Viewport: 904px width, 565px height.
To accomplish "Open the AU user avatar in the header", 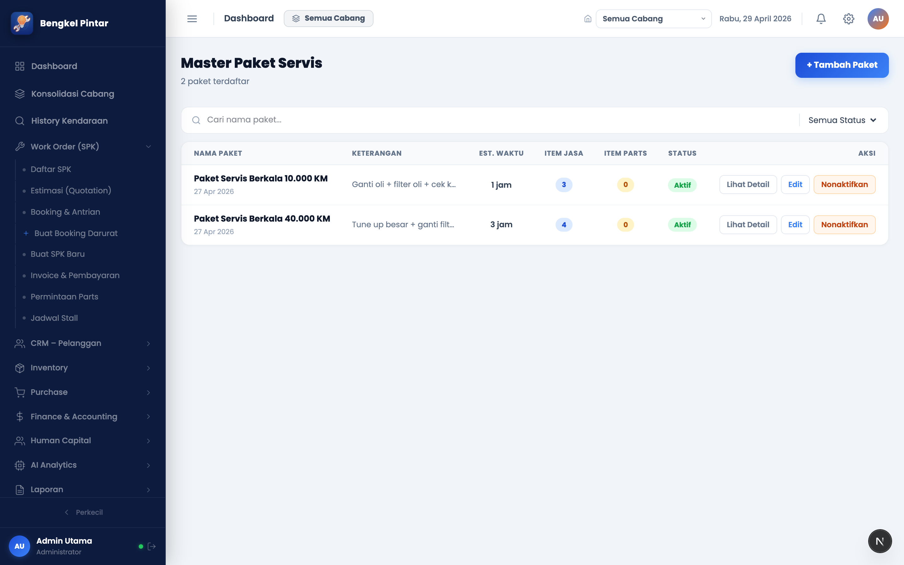I will coord(878,19).
